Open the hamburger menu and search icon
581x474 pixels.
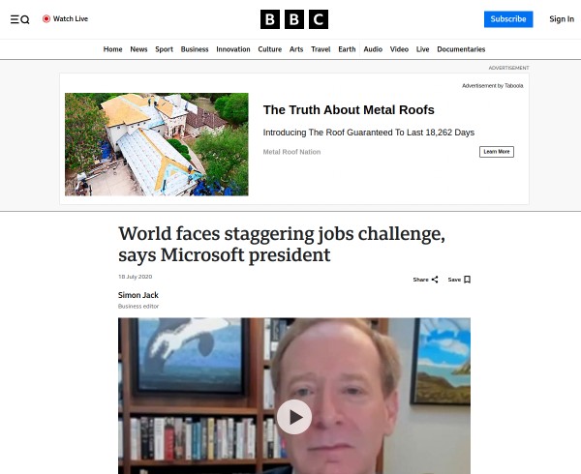coord(19,19)
